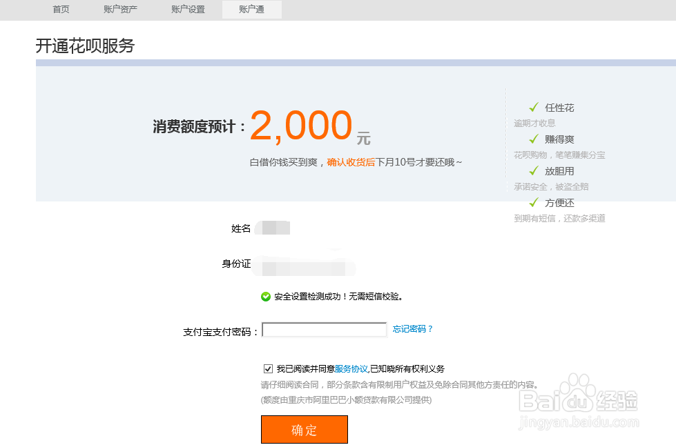Toggle the 我已阅读并同意 agreement checkbox

click(x=268, y=368)
